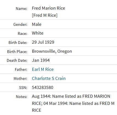Open the Charlotte S Crain mother link
Screen dimensions: 117x115
tap(49, 78)
